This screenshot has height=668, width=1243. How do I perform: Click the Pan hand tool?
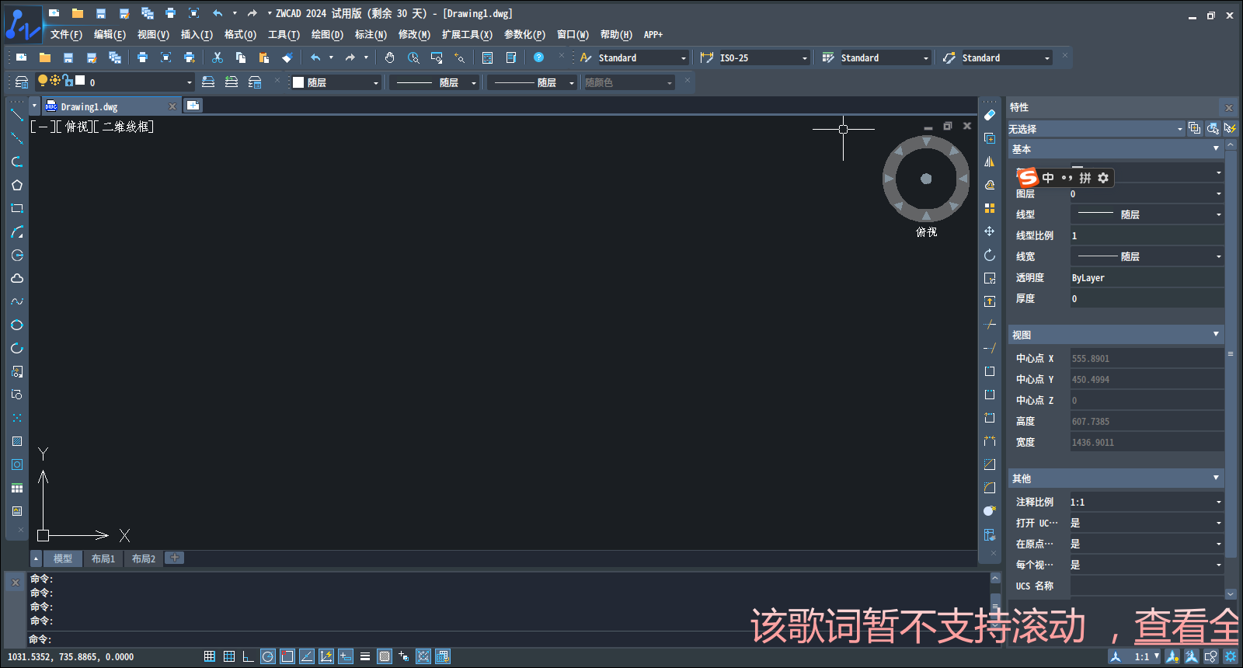pos(389,57)
